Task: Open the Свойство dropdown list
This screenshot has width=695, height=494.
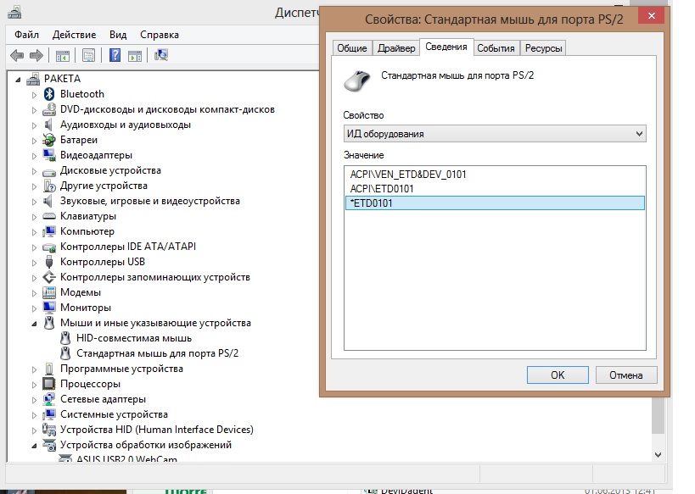Action: 494,134
